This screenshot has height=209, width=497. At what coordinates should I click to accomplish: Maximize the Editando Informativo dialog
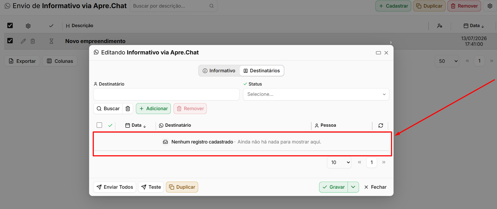coord(378,53)
